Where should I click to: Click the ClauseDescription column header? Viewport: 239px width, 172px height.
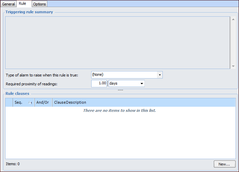point(144,102)
